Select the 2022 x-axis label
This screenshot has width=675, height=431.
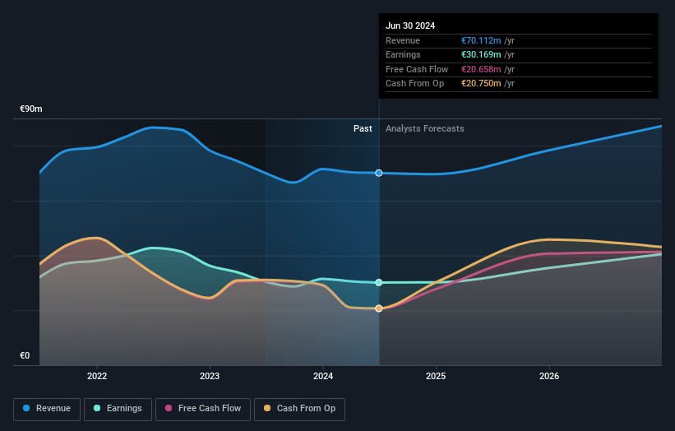(x=97, y=376)
